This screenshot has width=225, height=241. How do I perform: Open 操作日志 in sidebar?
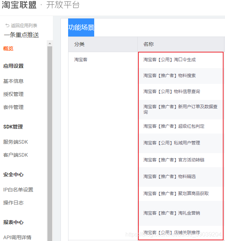click(x=13, y=203)
